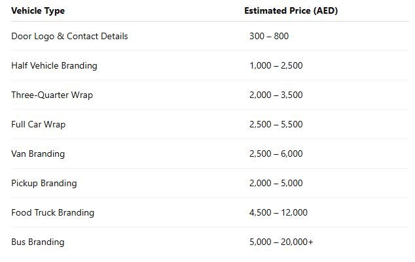Select the Estimated Price (AED) header
Viewport: 415px width, 262px height.
[291, 11]
